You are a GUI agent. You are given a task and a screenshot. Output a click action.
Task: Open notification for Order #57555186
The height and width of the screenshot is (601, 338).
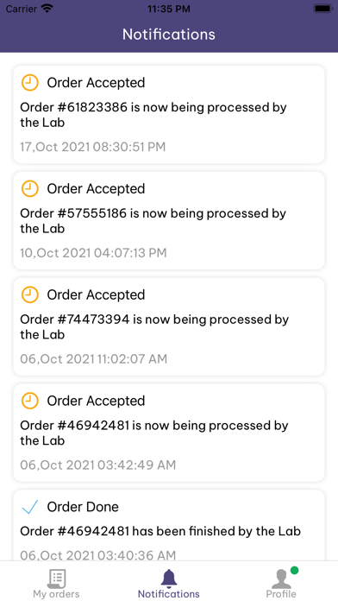coord(169,221)
